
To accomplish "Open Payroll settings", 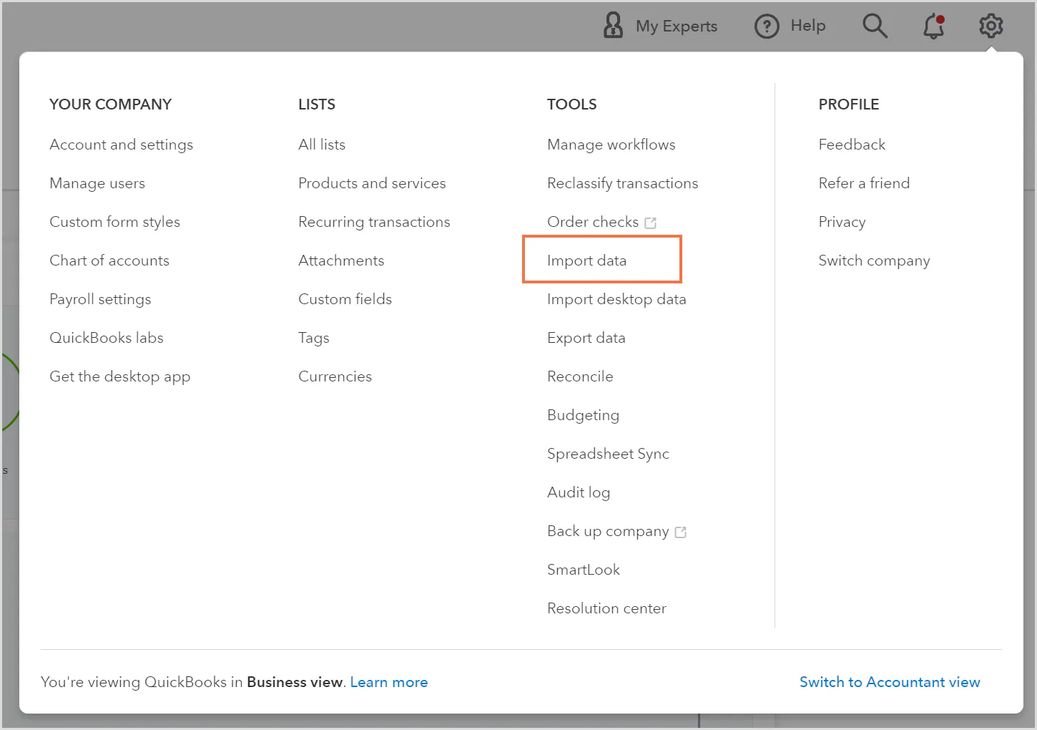I will (100, 298).
